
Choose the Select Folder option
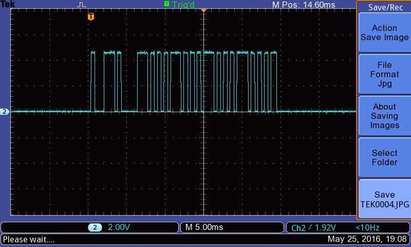coord(384,157)
